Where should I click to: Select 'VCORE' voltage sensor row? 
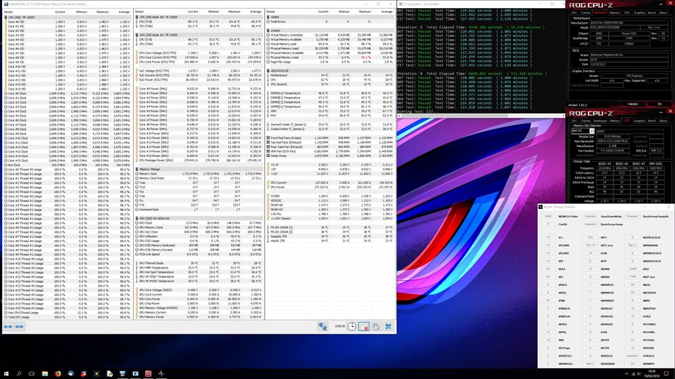330,196
